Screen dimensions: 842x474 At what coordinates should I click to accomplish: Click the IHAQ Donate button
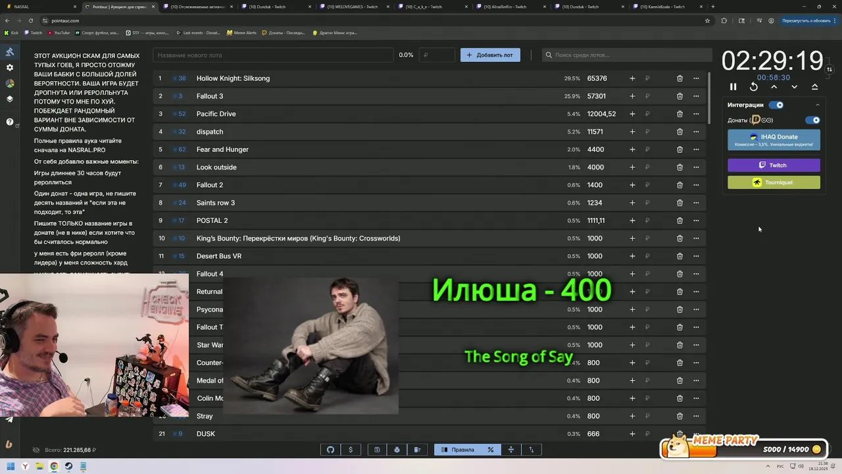[x=774, y=140]
